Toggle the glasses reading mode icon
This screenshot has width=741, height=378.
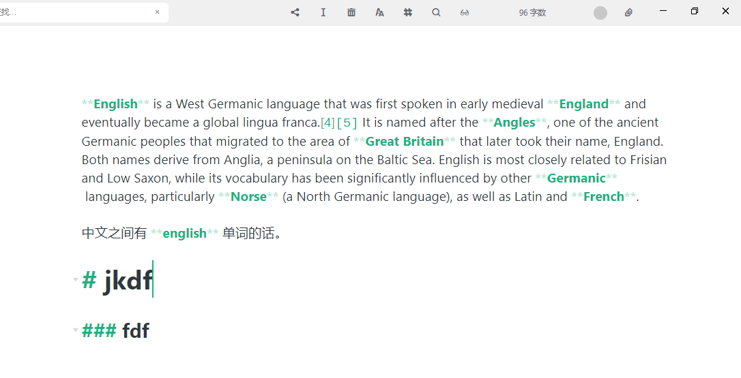pyautogui.click(x=465, y=12)
